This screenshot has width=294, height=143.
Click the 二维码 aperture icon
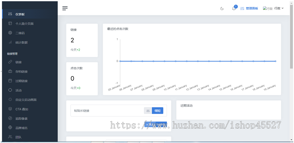10,33
